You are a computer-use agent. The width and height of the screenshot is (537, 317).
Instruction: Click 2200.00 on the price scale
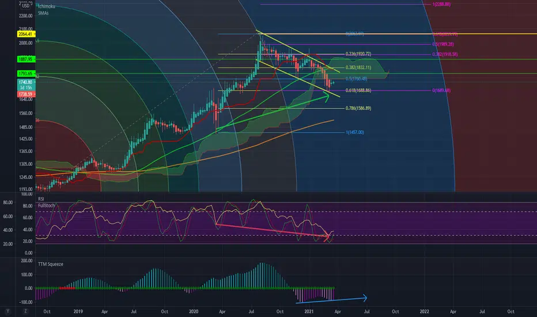point(26,16)
